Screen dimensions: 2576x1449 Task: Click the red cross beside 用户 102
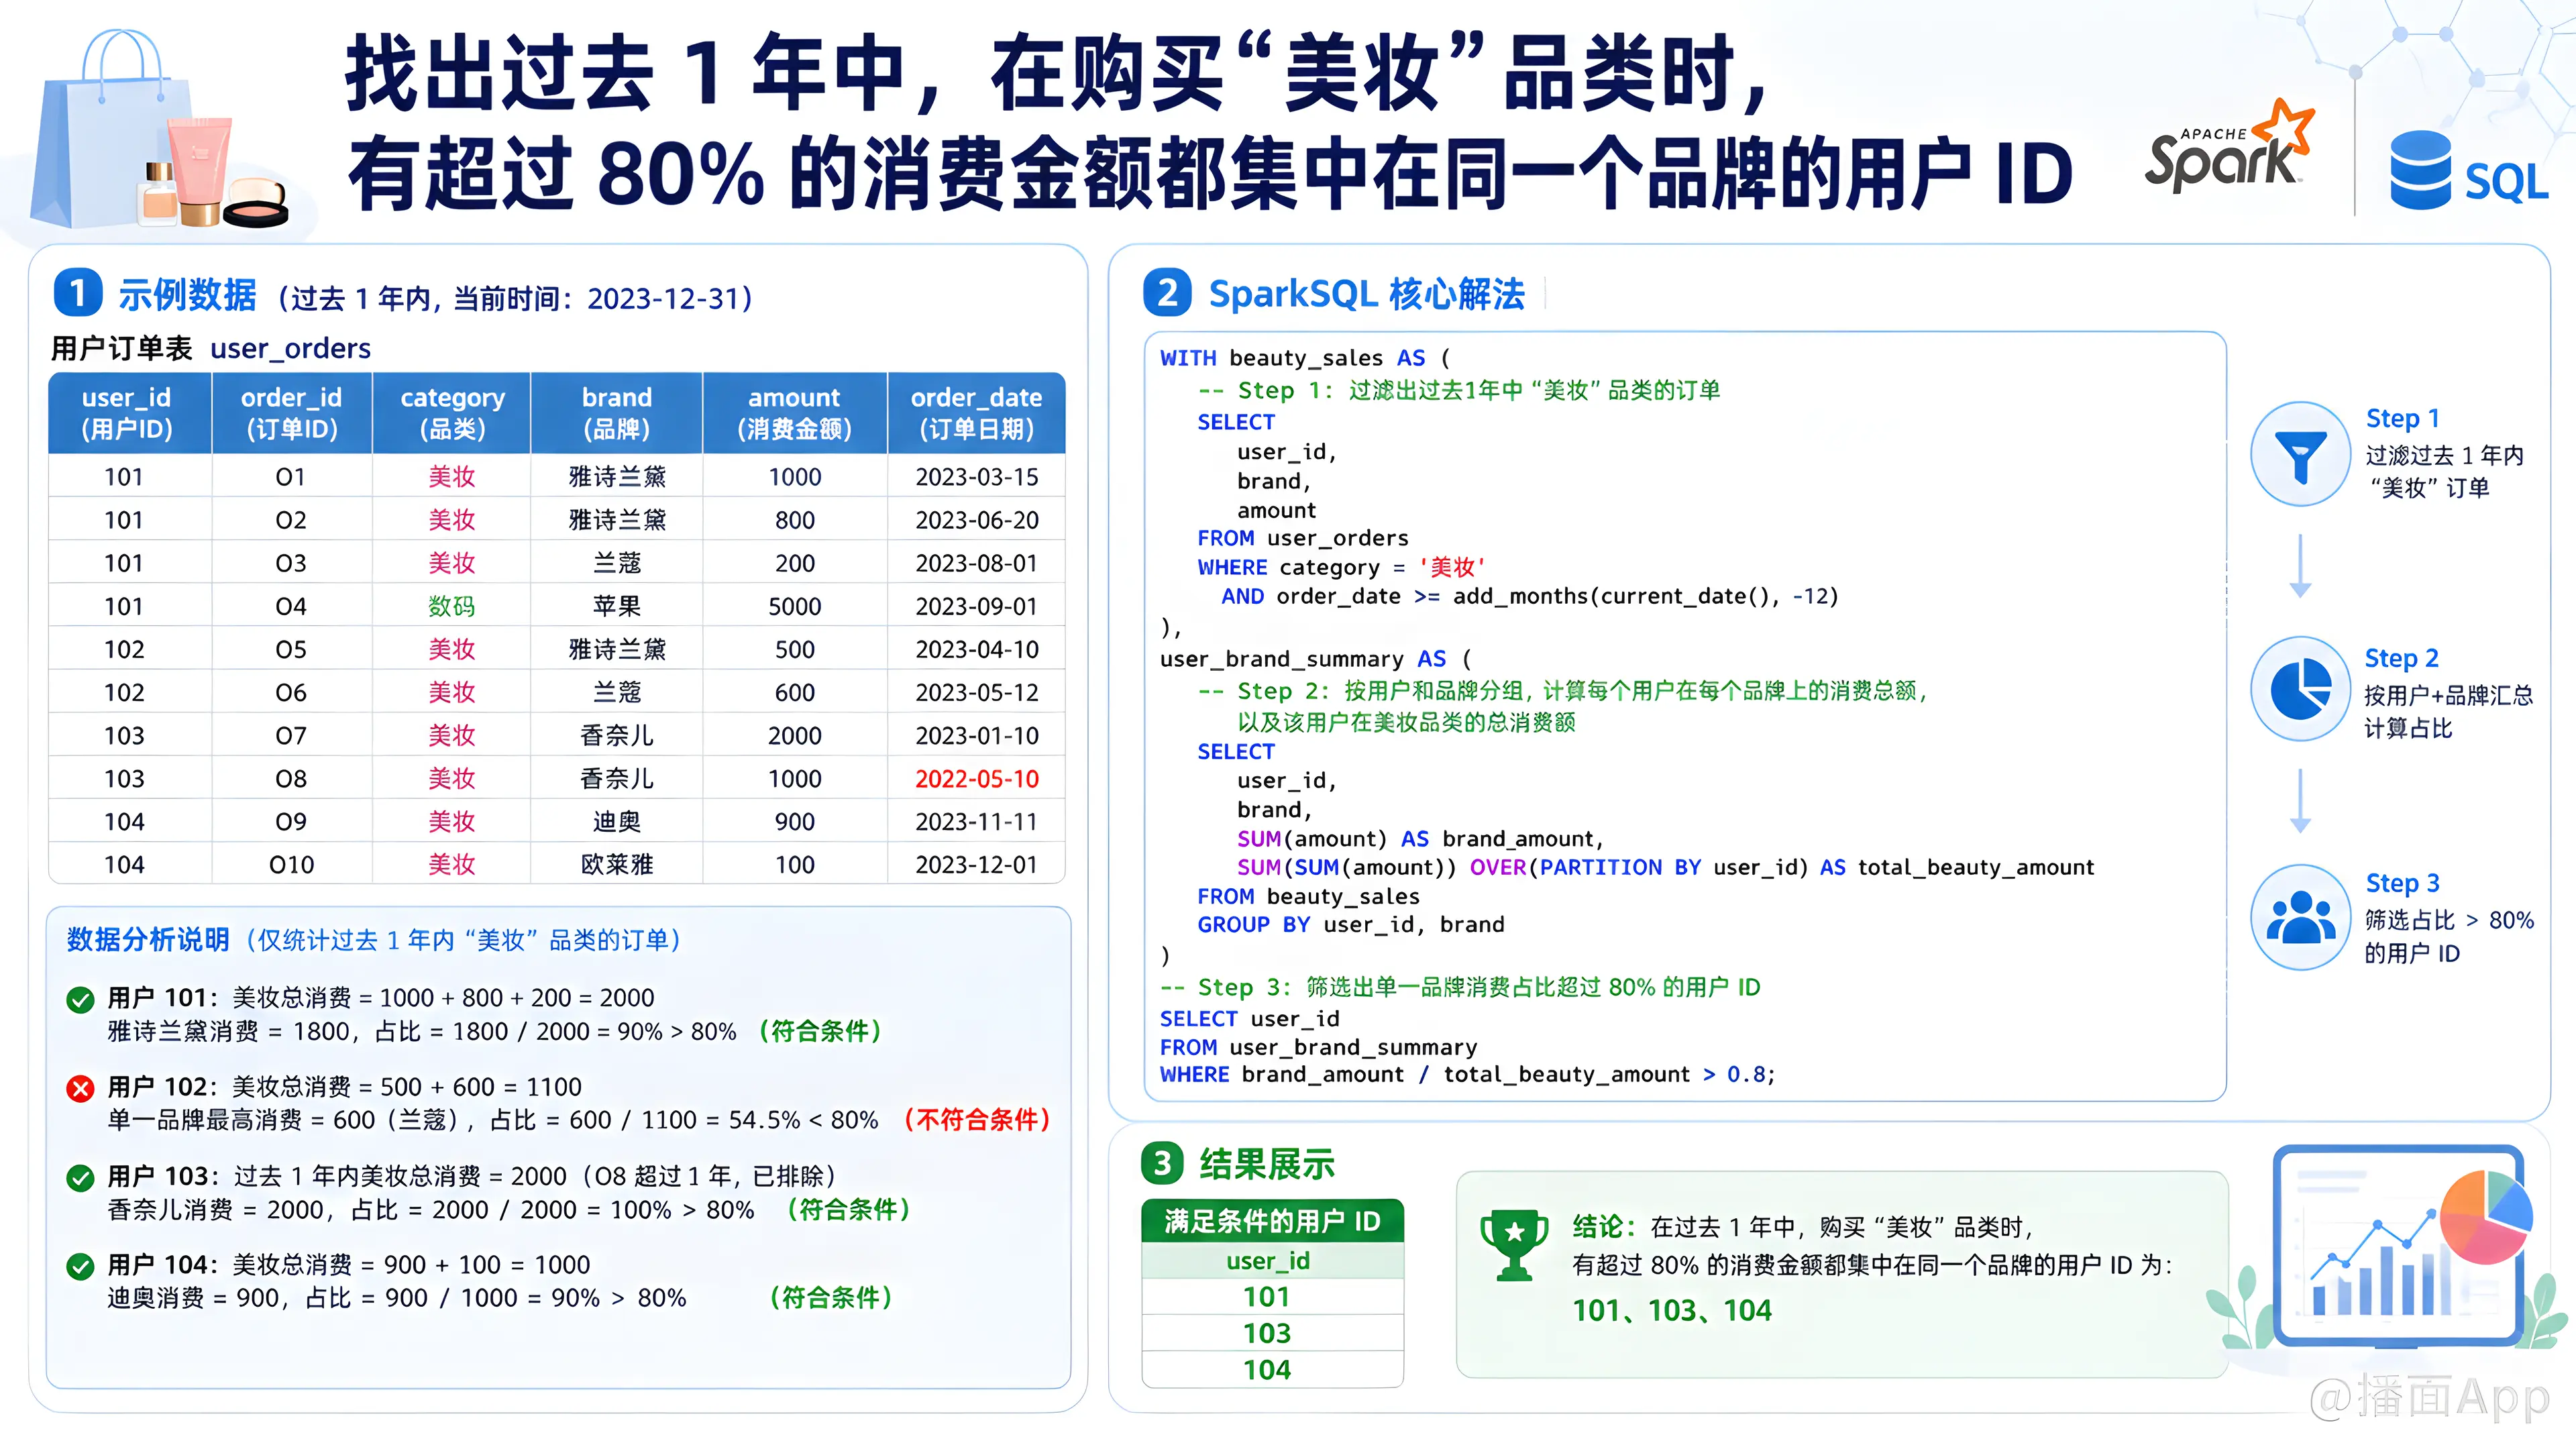80,1088
